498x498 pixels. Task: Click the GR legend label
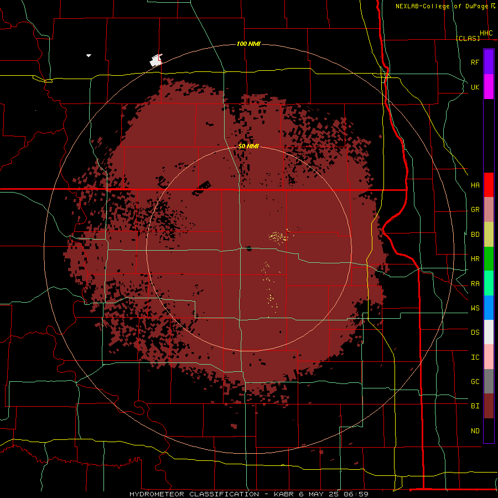pos(475,210)
